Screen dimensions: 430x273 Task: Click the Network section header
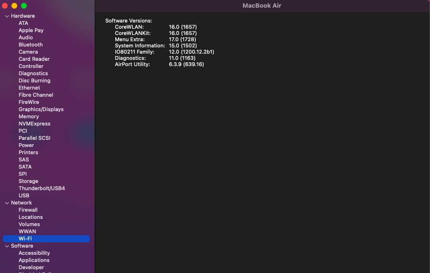22,203
